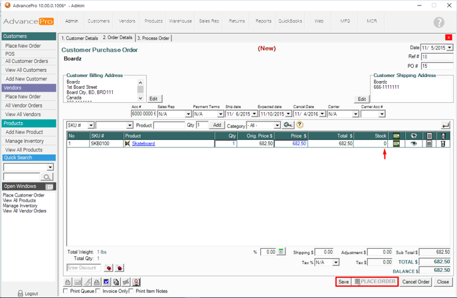
Task: Click the BOM icon in the Skateboard row
Action: pos(397,143)
